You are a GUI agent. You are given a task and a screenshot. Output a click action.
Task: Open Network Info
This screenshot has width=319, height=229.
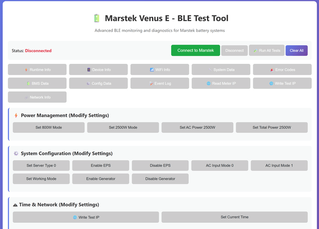37,97
